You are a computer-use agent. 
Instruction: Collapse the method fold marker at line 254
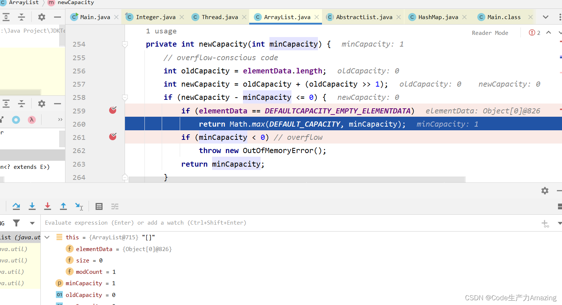[125, 44]
